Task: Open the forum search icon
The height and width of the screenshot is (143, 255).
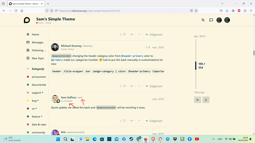Action: pos(203,20)
